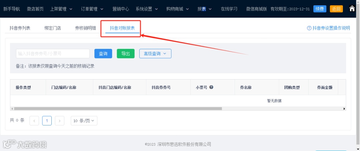This screenshot has height=151, width=360.
Task: Switch to the 抖音券列表 tab
Action: click(20, 28)
